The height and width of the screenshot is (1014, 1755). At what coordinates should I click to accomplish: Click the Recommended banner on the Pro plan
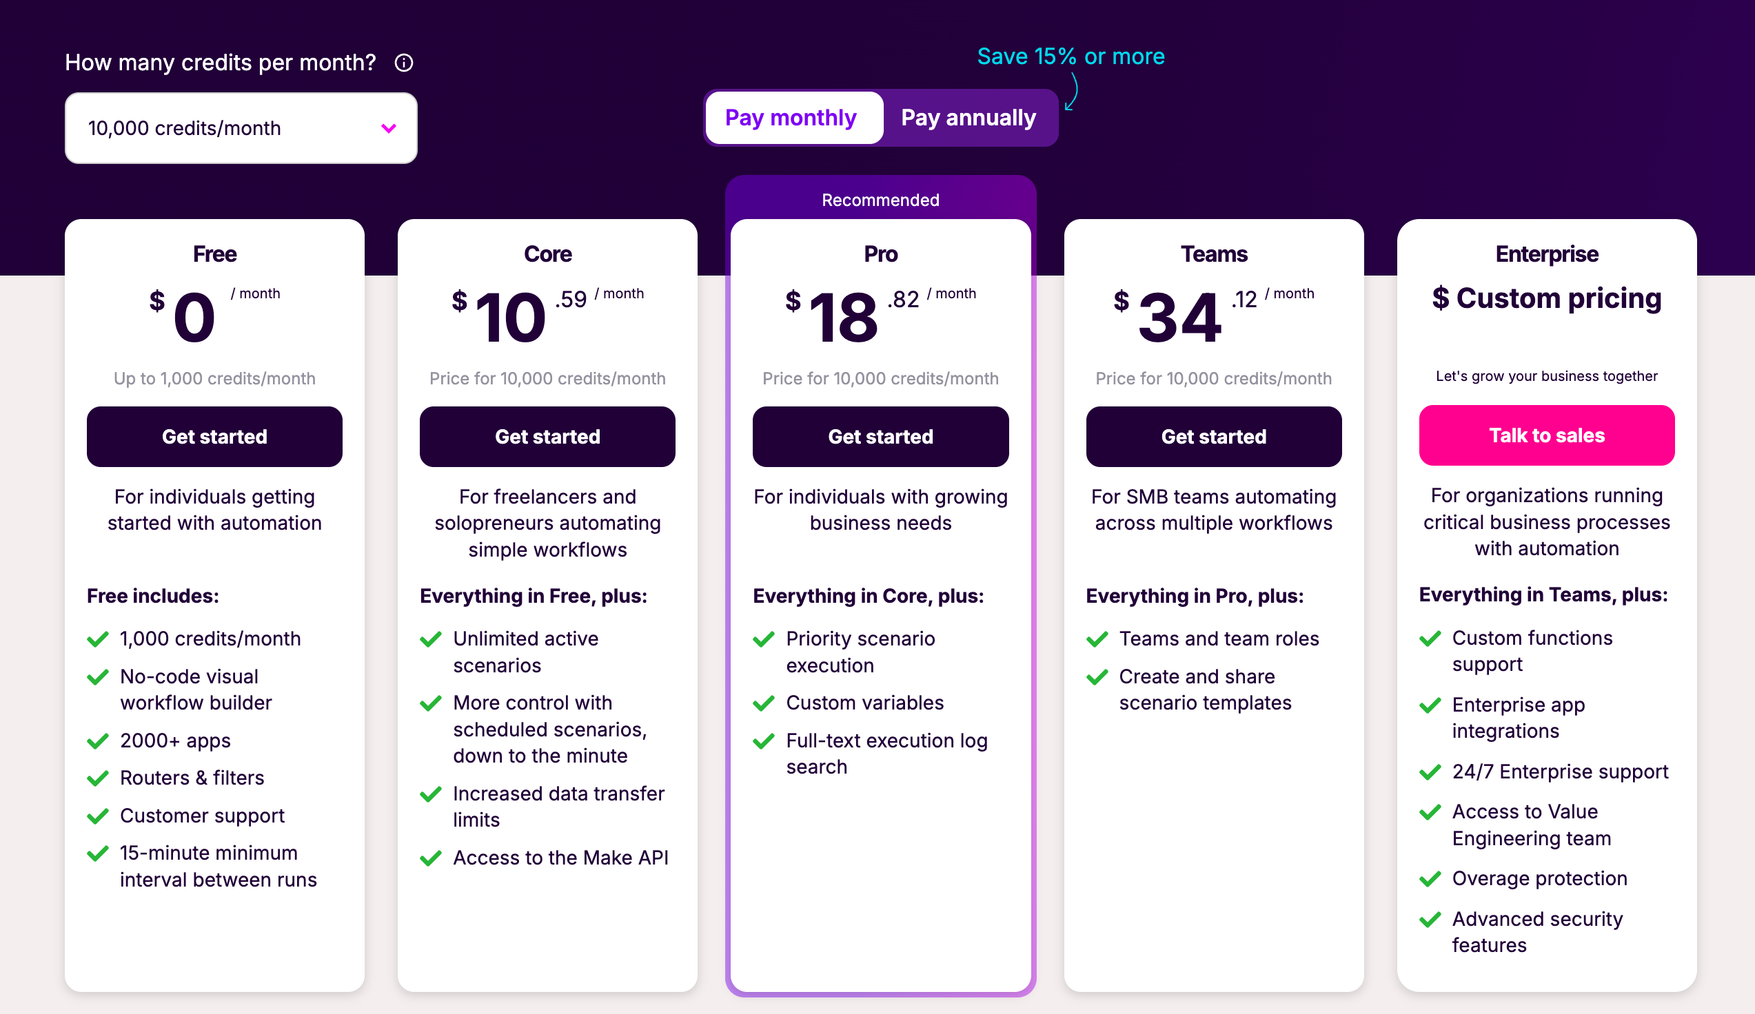coord(880,199)
